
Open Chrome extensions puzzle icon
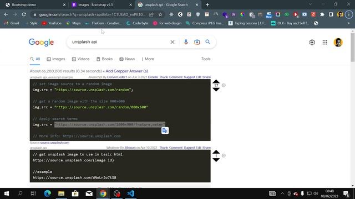tap(322, 14)
